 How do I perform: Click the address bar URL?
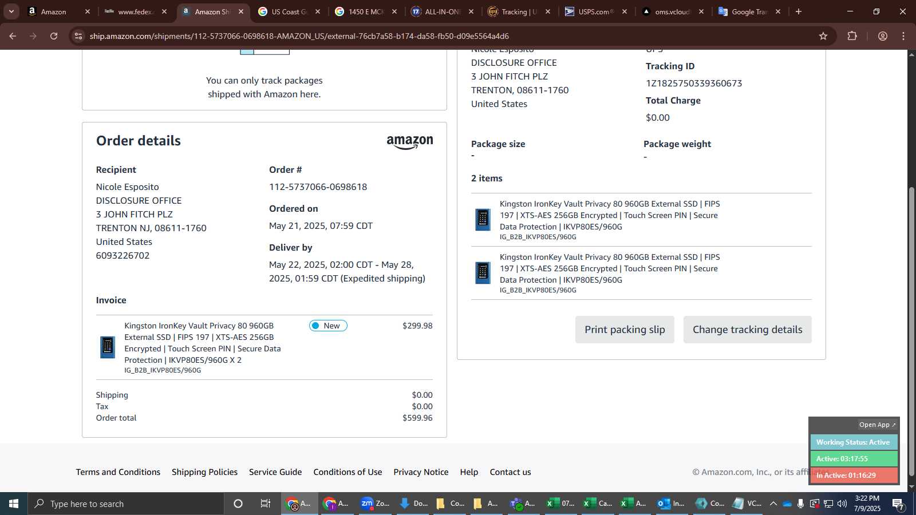(x=299, y=36)
